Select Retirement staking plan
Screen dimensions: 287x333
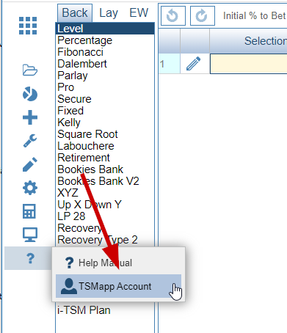tap(105, 158)
